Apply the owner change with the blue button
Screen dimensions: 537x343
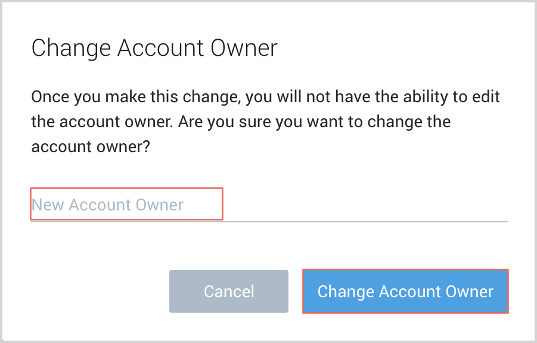click(x=405, y=291)
